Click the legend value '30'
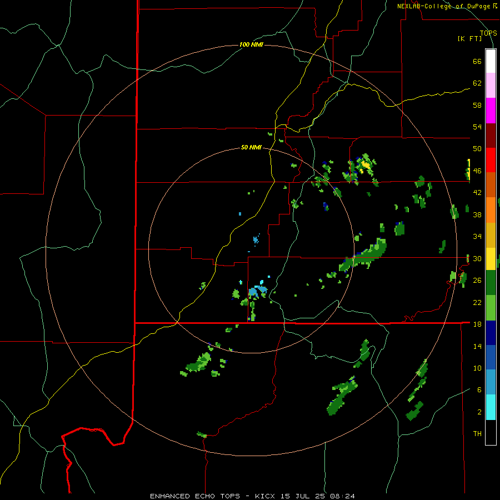500x500 pixels. [477, 258]
